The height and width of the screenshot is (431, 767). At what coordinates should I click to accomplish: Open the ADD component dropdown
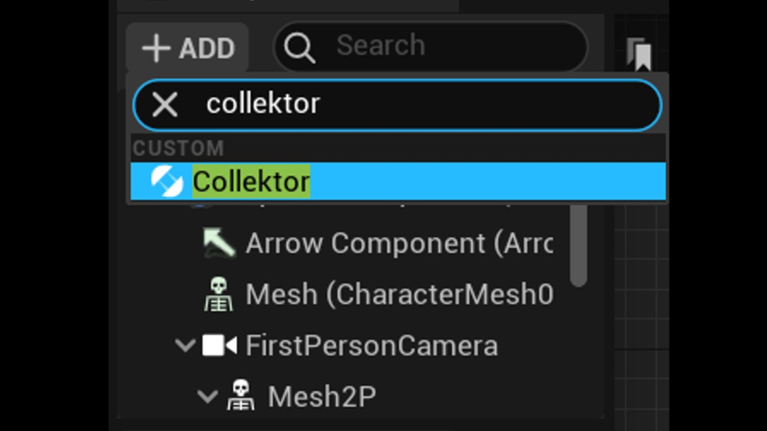(186, 48)
